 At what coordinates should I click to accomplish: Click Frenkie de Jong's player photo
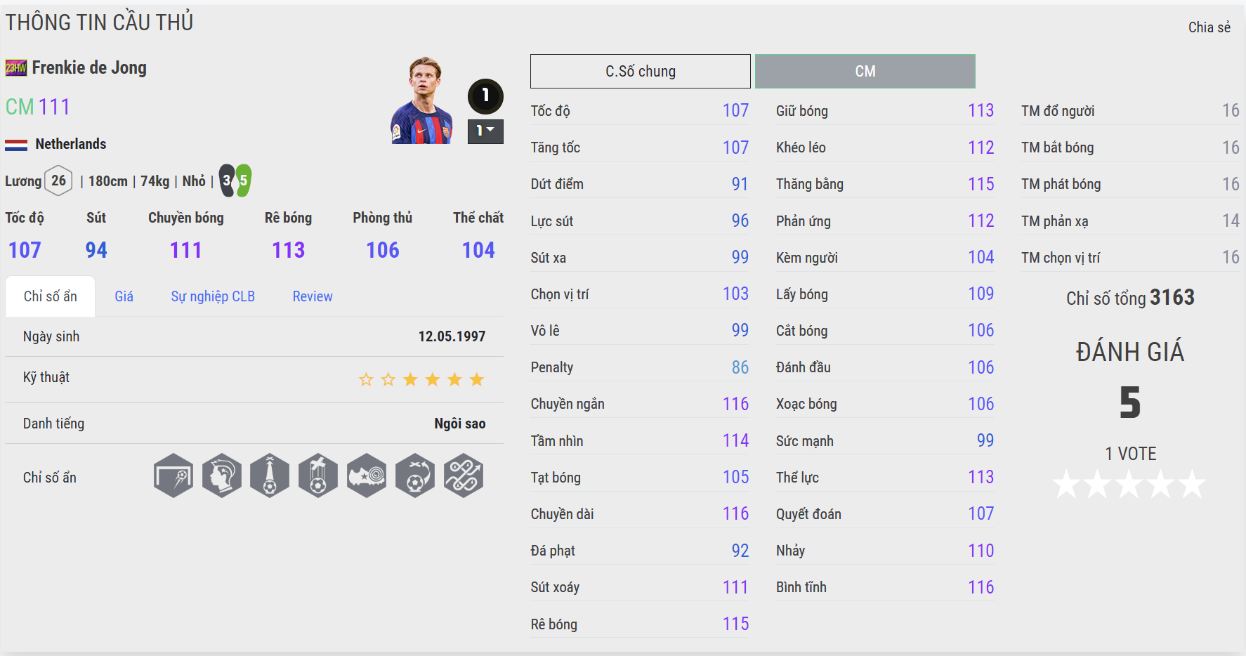click(x=421, y=100)
